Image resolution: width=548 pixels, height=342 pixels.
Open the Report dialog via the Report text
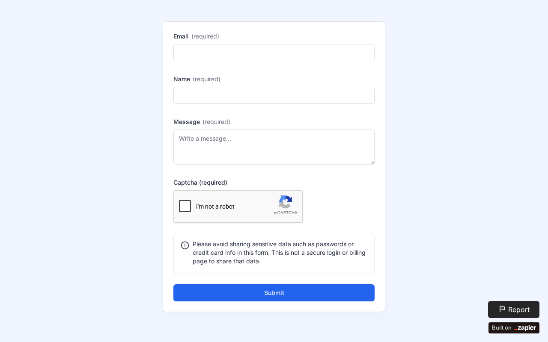click(x=519, y=310)
